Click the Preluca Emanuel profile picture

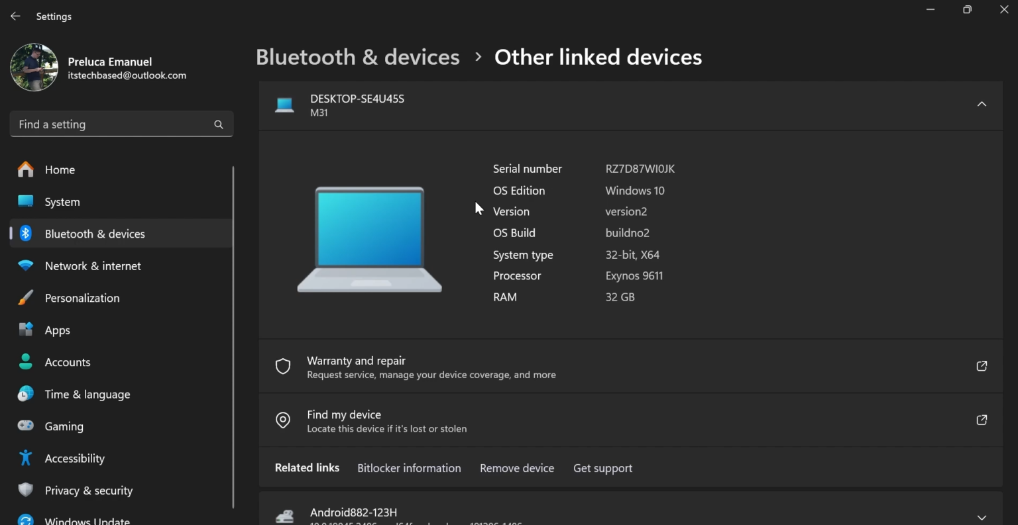click(x=34, y=68)
